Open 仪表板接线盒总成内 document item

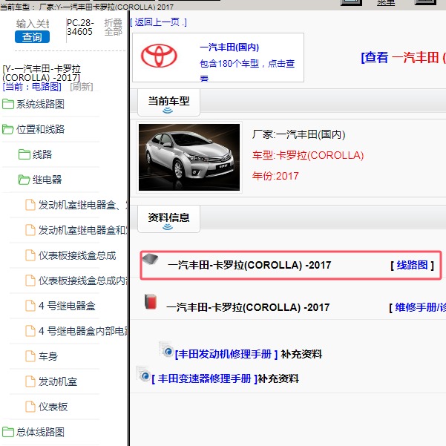[82, 281]
